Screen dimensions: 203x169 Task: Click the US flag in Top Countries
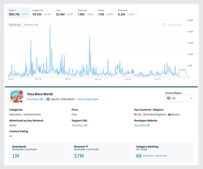click(x=135, y=114)
